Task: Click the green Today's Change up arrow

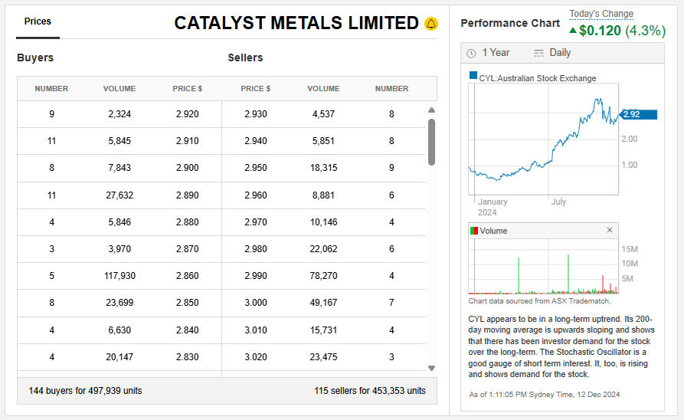Action: coord(573,31)
